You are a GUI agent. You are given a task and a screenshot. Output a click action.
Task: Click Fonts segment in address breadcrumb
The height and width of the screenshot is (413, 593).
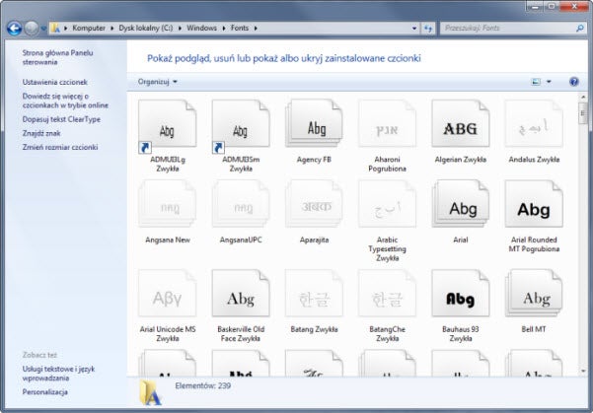pyautogui.click(x=240, y=28)
